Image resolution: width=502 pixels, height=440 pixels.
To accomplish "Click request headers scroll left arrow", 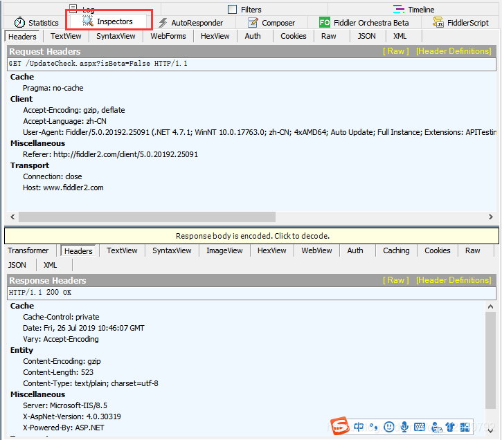I will [12, 217].
